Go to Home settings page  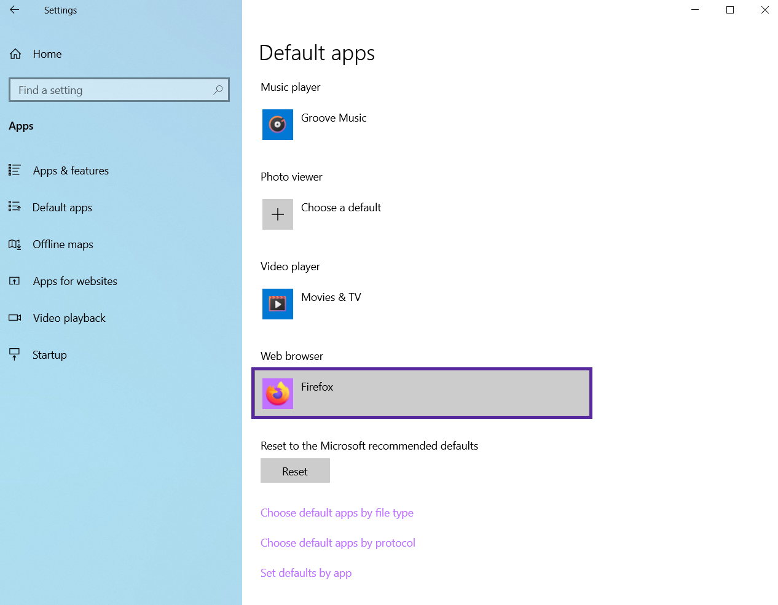point(47,54)
